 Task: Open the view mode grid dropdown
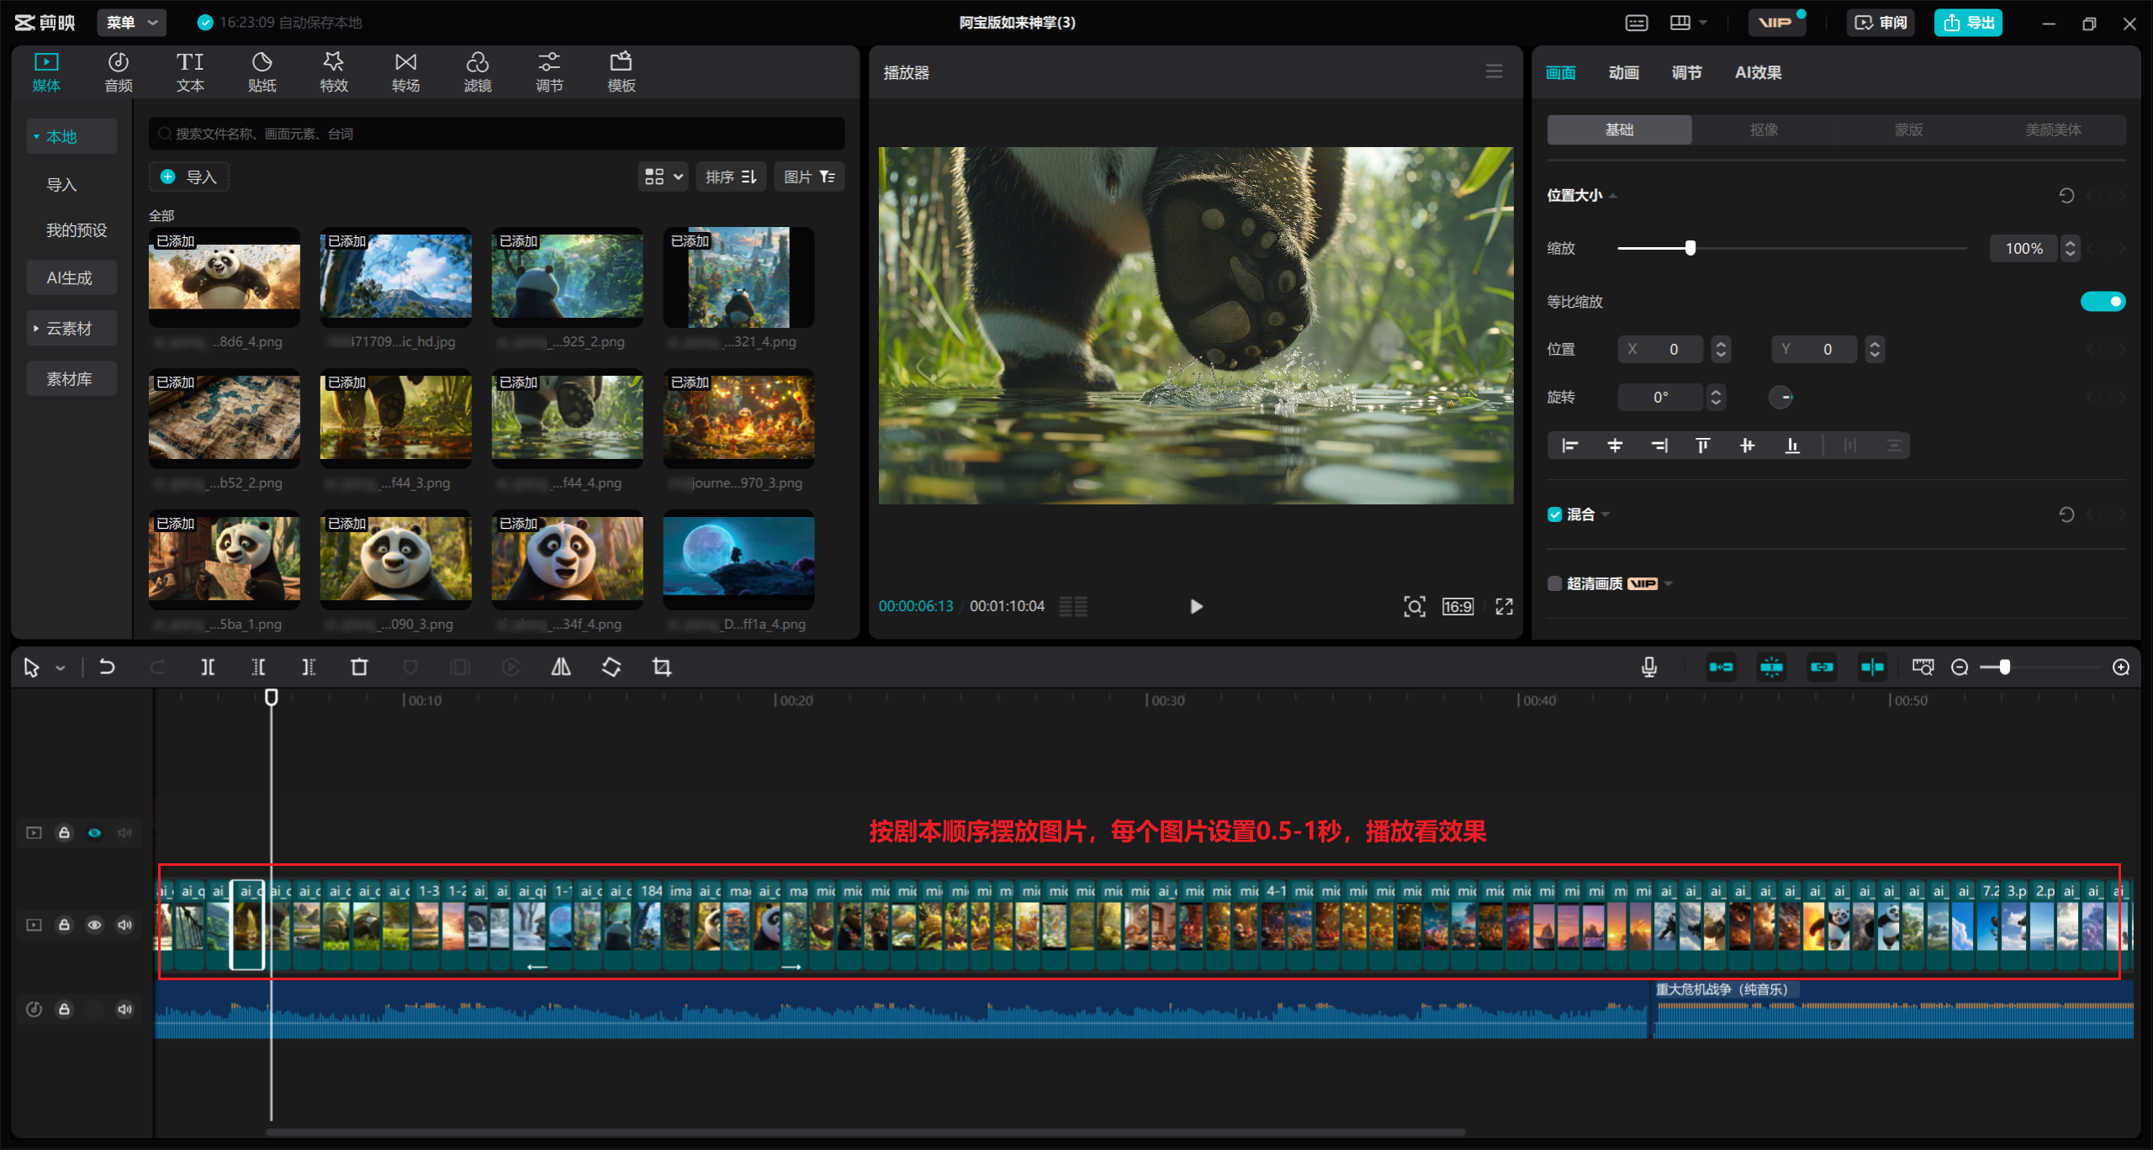point(663,177)
